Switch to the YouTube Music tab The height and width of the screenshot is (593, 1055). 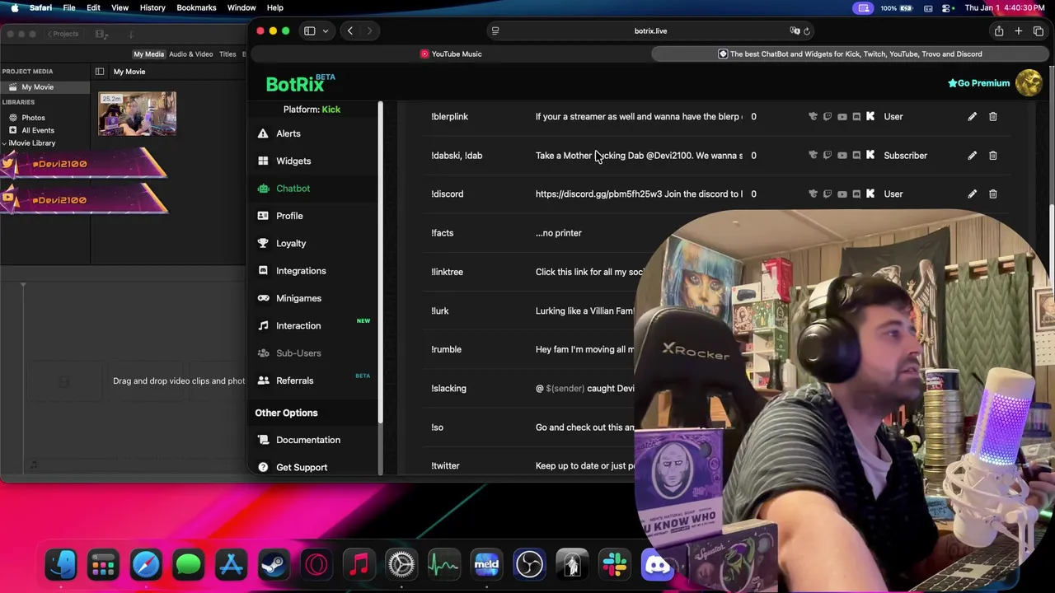pyautogui.click(x=451, y=54)
